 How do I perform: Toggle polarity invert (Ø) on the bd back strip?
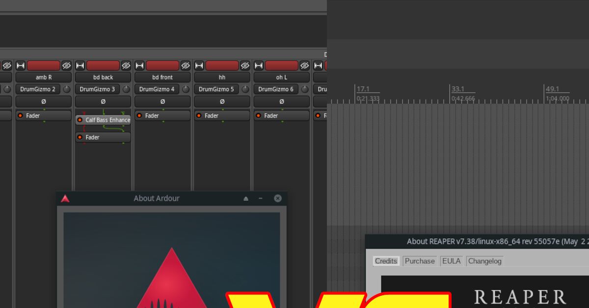tap(103, 102)
